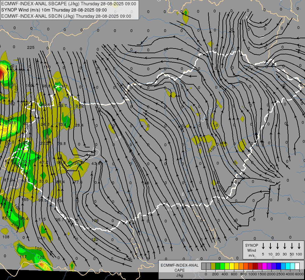Image resolution: width=305 pixels, height=280 pixels.
Task: Click the map value '165'
Action: [x=25, y=199]
